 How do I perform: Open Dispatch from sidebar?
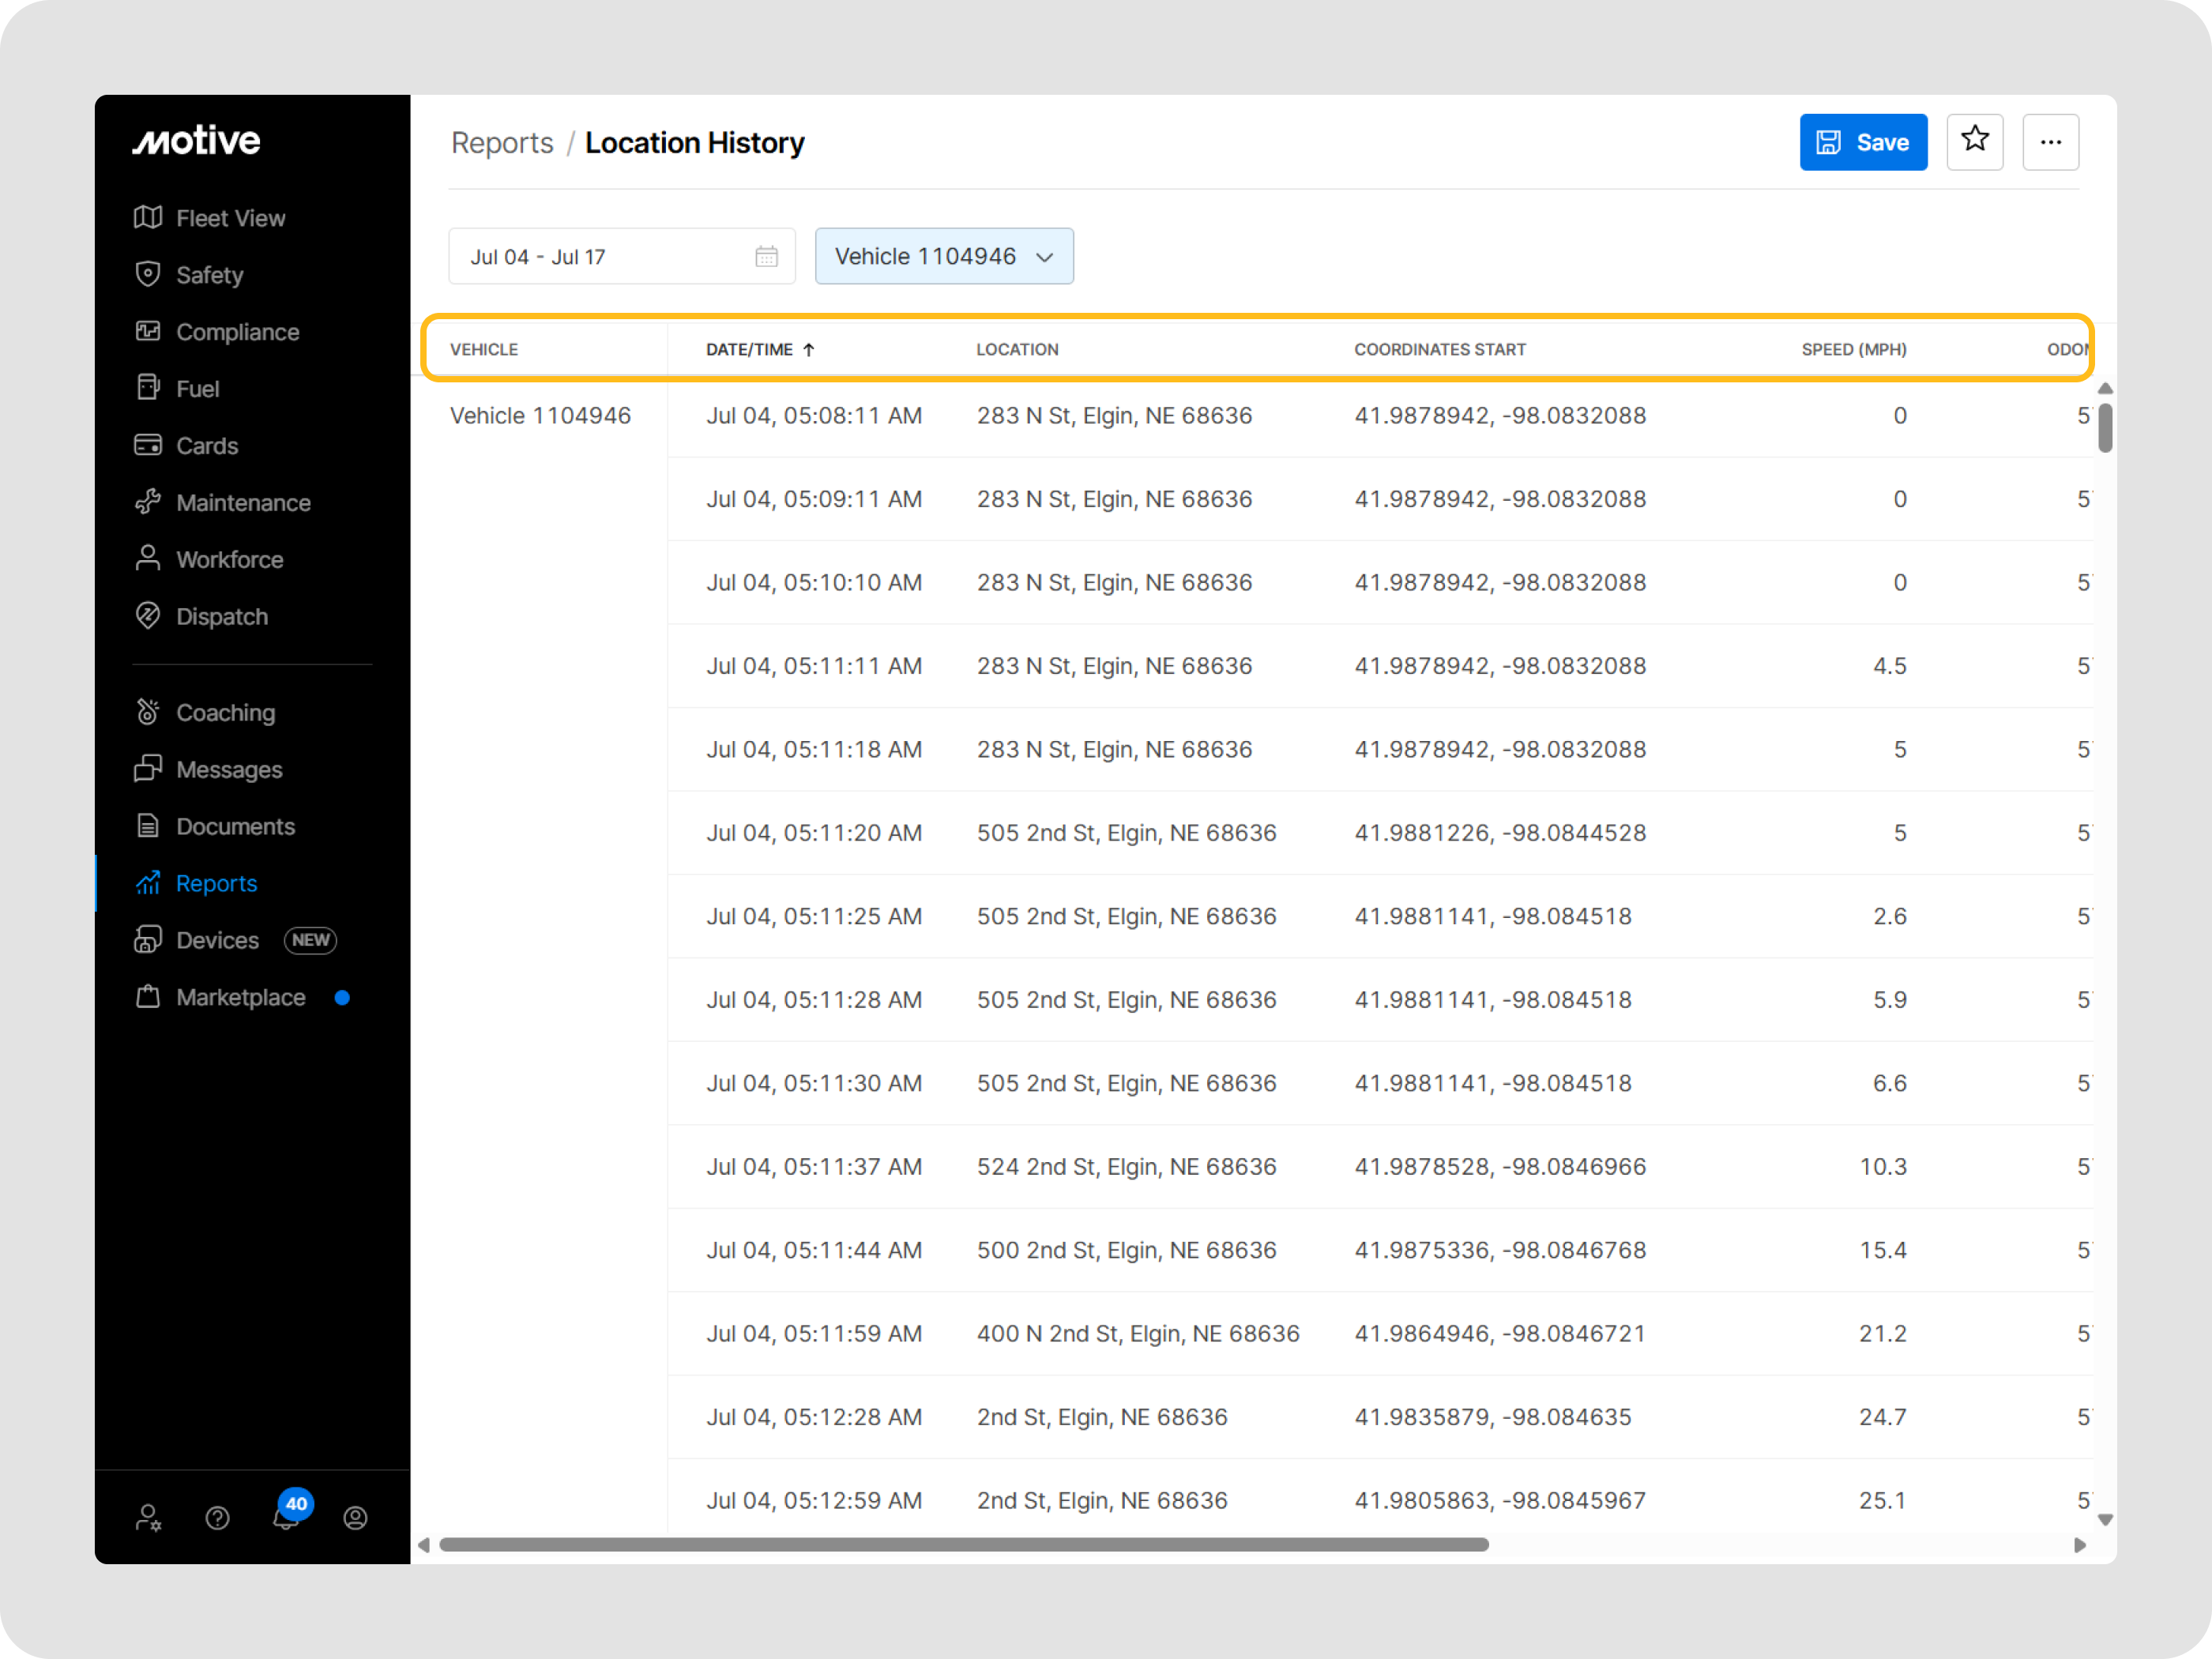point(221,617)
